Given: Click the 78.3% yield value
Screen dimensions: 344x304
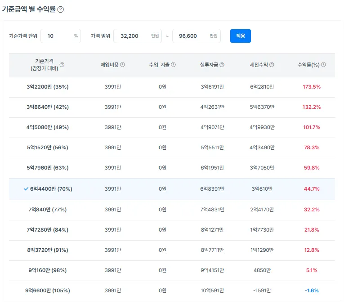Looking at the screenshot, I should (312, 148).
